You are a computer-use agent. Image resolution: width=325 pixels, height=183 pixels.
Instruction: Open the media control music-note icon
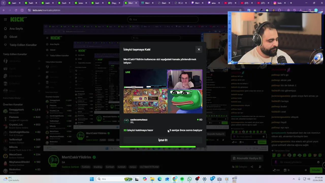point(310,10)
